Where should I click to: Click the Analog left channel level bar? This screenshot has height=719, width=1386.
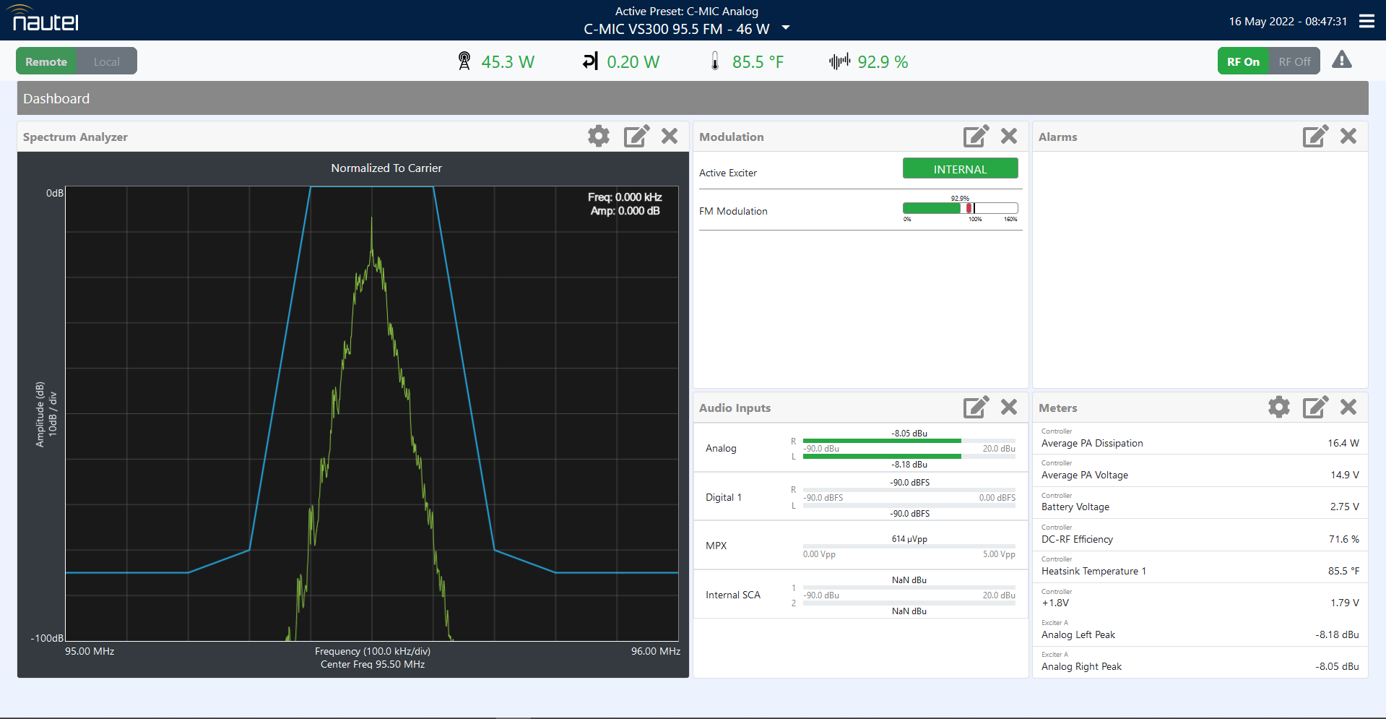tap(909, 456)
